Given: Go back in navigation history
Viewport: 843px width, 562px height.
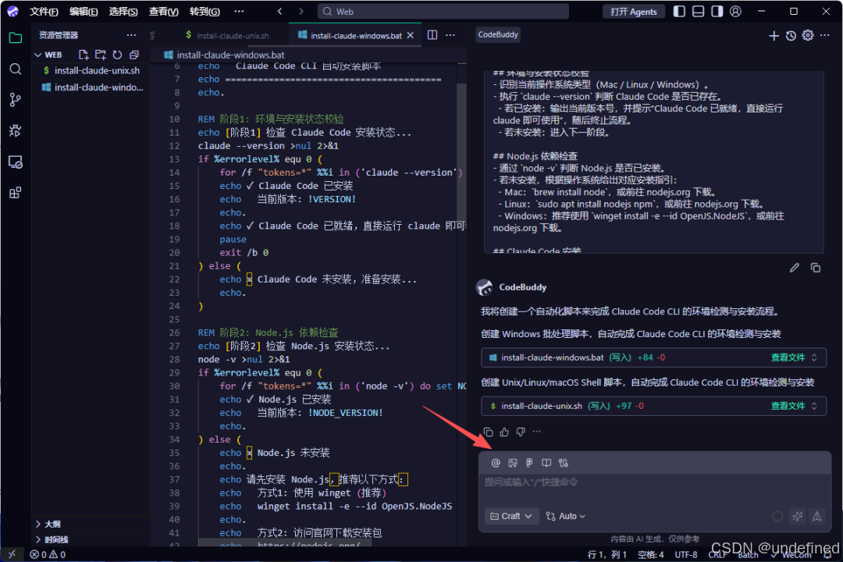Looking at the screenshot, I should [x=279, y=11].
